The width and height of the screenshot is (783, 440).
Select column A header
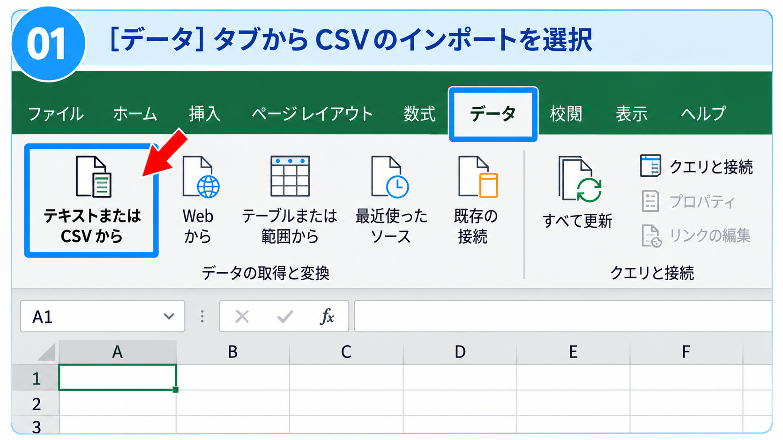[118, 352]
